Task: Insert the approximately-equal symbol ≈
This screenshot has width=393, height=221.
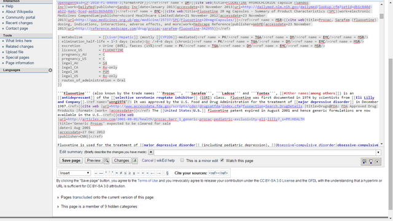Action: coord(117,173)
